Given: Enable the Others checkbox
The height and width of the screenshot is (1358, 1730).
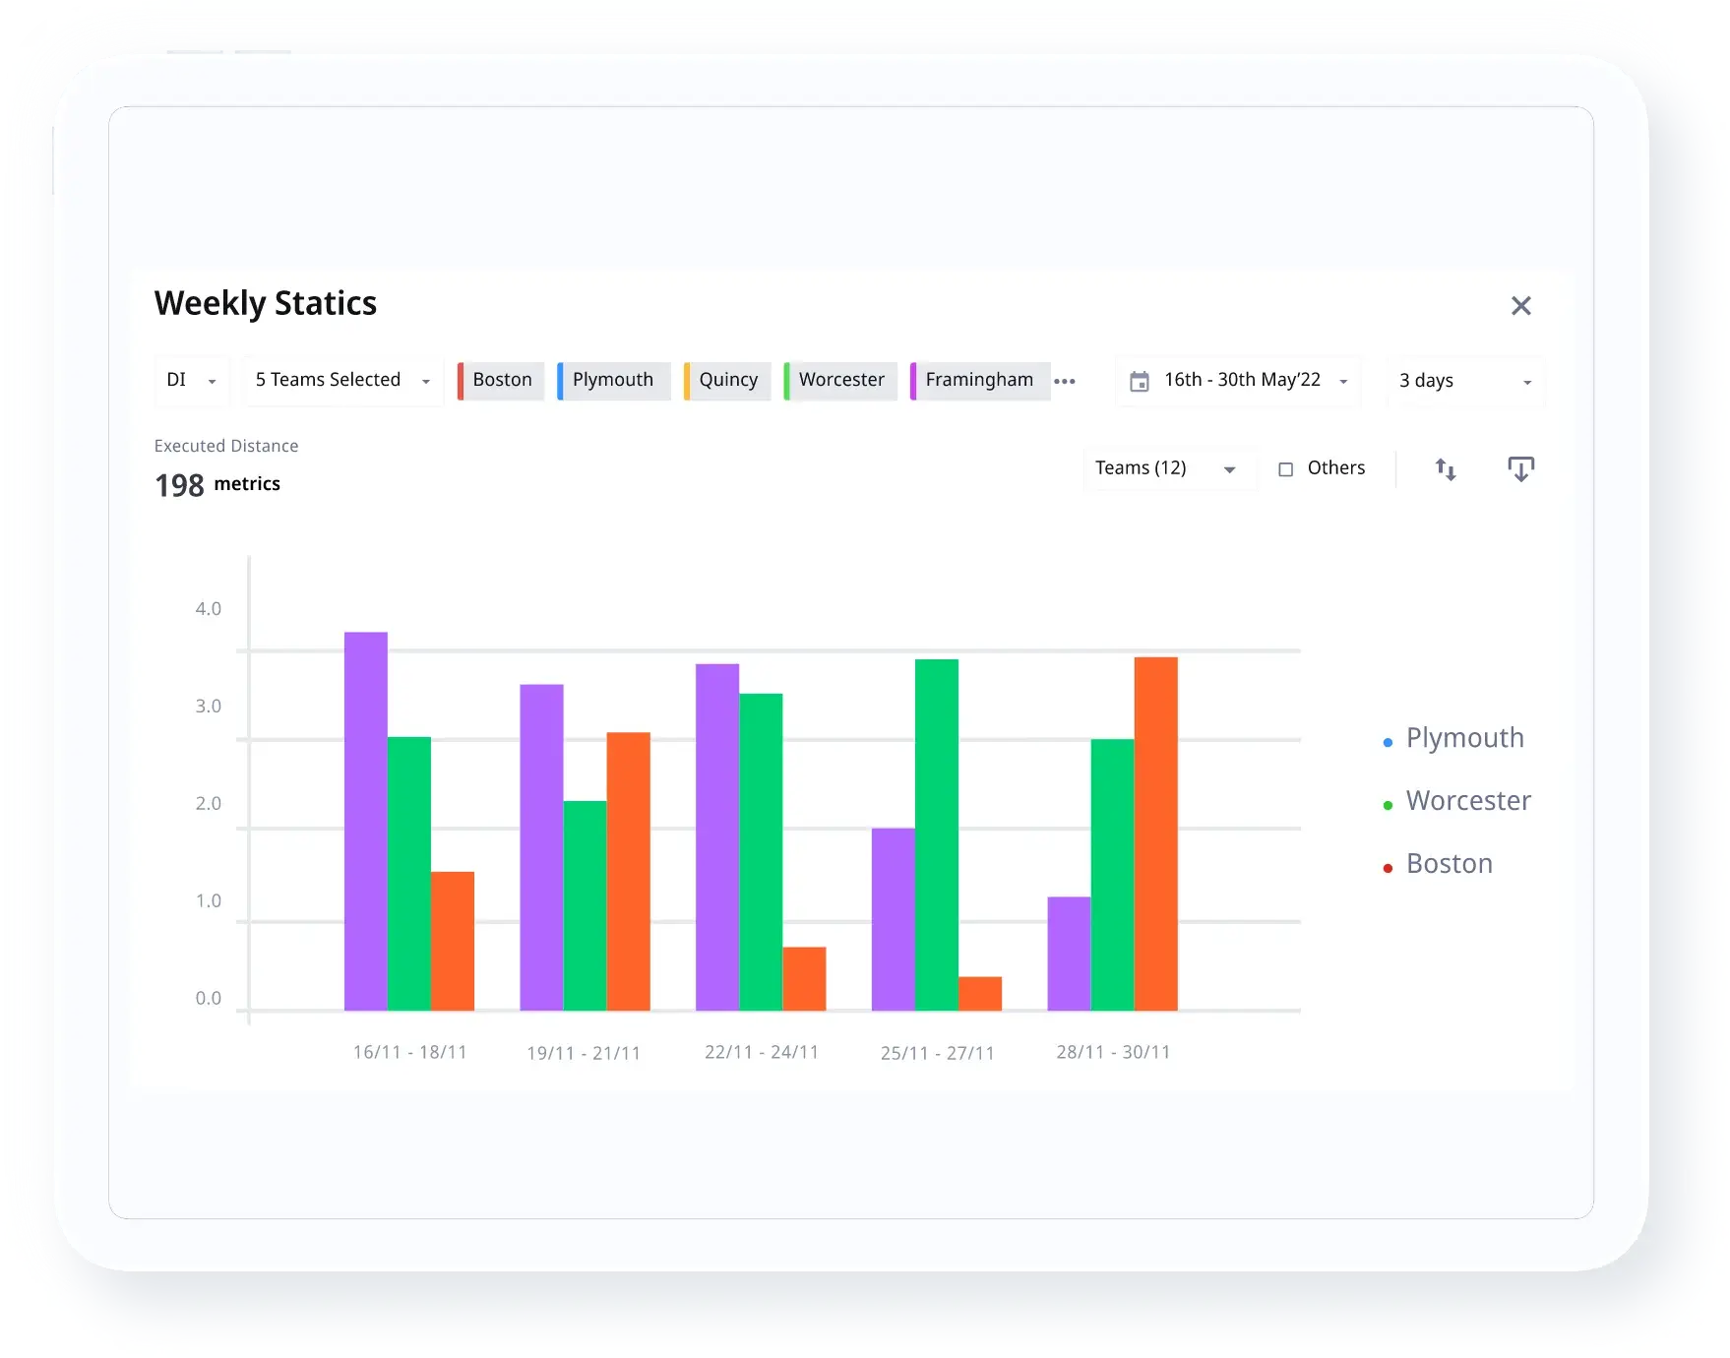Looking at the screenshot, I should pyautogui.click(x=1285, y=469).
